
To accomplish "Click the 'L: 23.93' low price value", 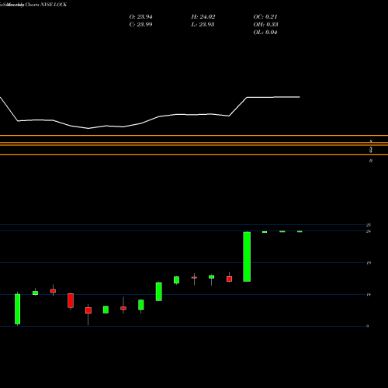I will click(203, 25).
